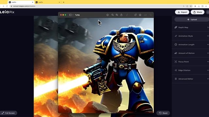Rotate the image in Preview
209x117 pixels.
click(136, 15)
